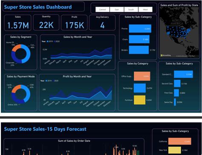202x155 pixels.
Task: Click the blue Technology category bar
Action: point(140,88)
